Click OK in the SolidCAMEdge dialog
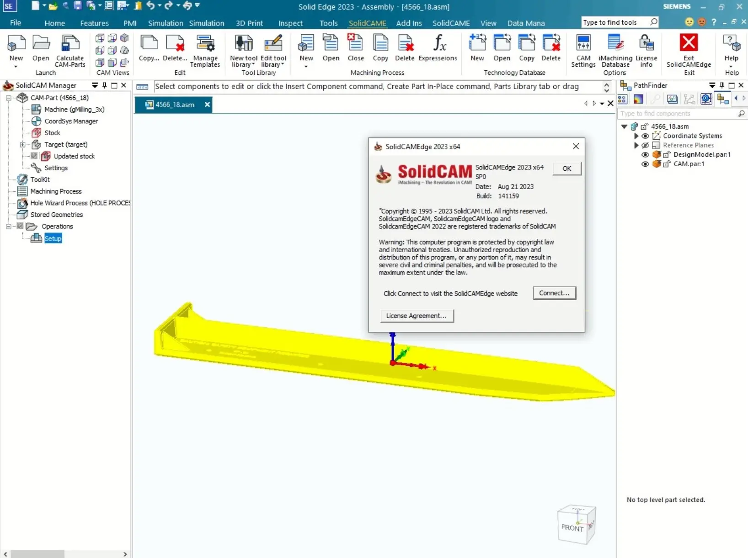748x558 pixels. click(x=567, y=168)
